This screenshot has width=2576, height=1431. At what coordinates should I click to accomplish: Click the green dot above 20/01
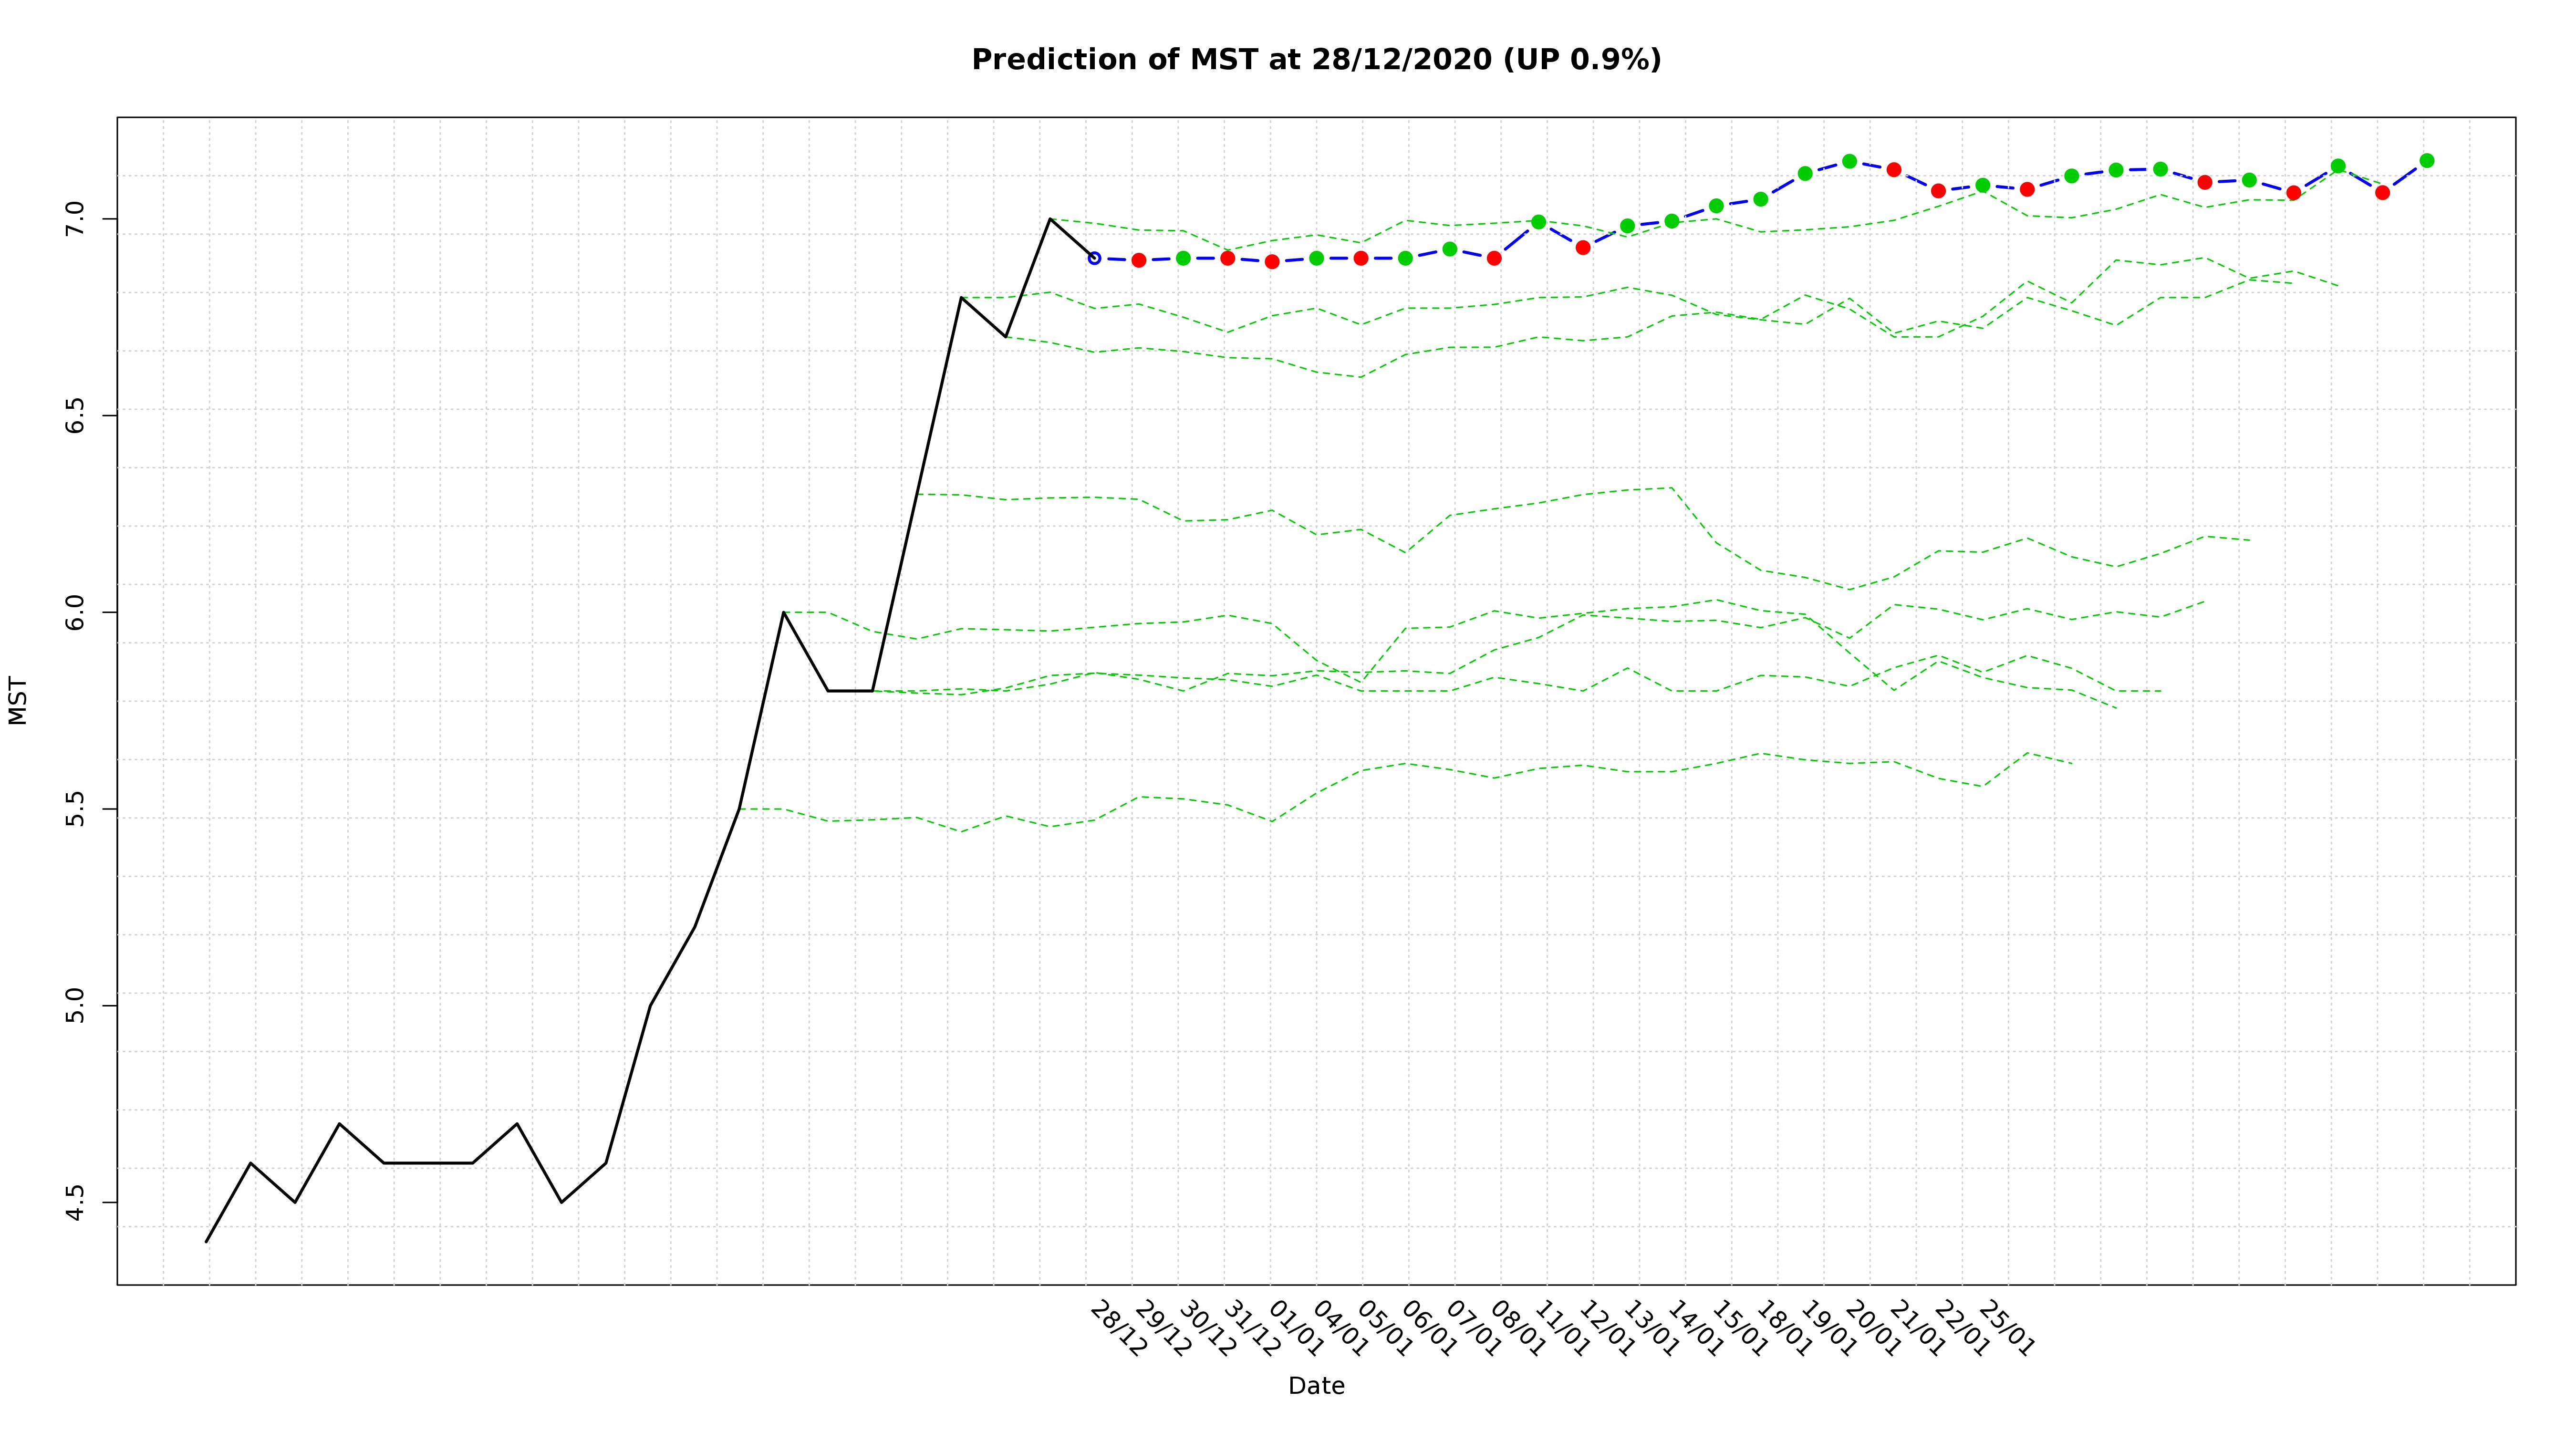(x=1849, y=161)
